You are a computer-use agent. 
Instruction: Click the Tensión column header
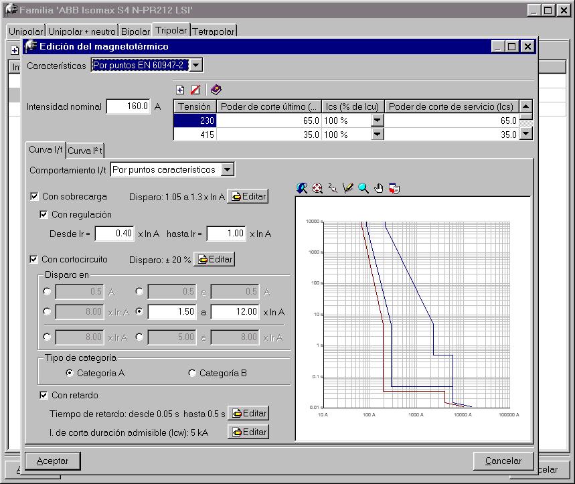(x=195, y=106)
